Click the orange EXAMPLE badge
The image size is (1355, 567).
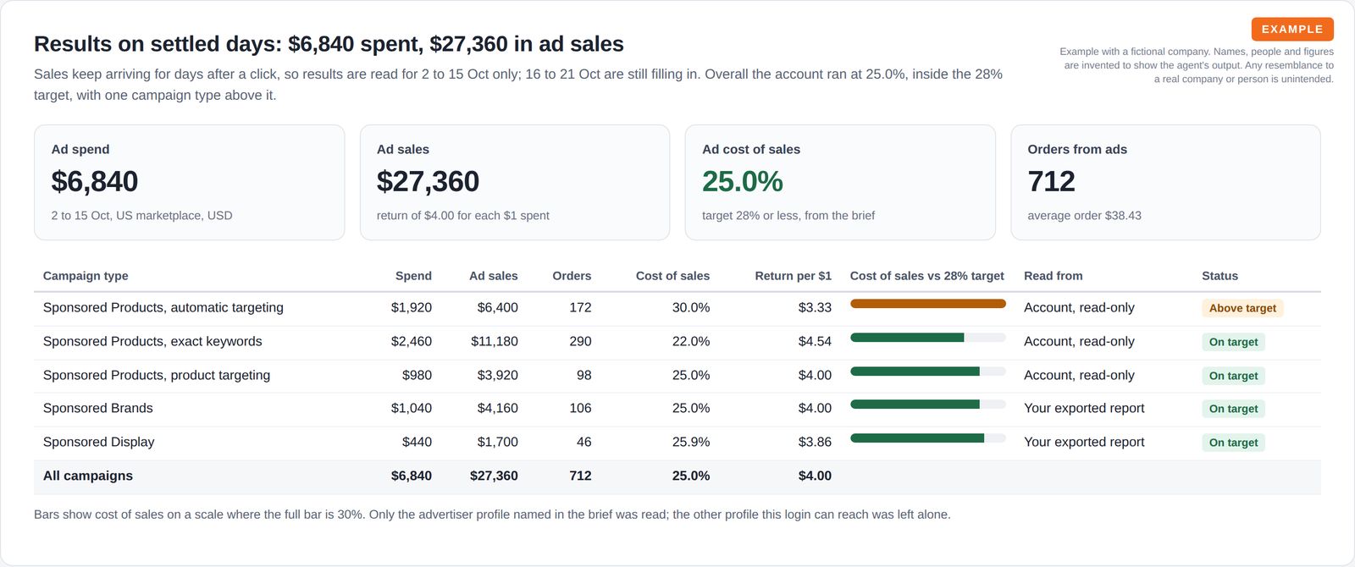pos(1292,29)
